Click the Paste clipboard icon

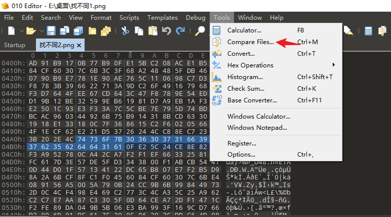pos(152,31)
